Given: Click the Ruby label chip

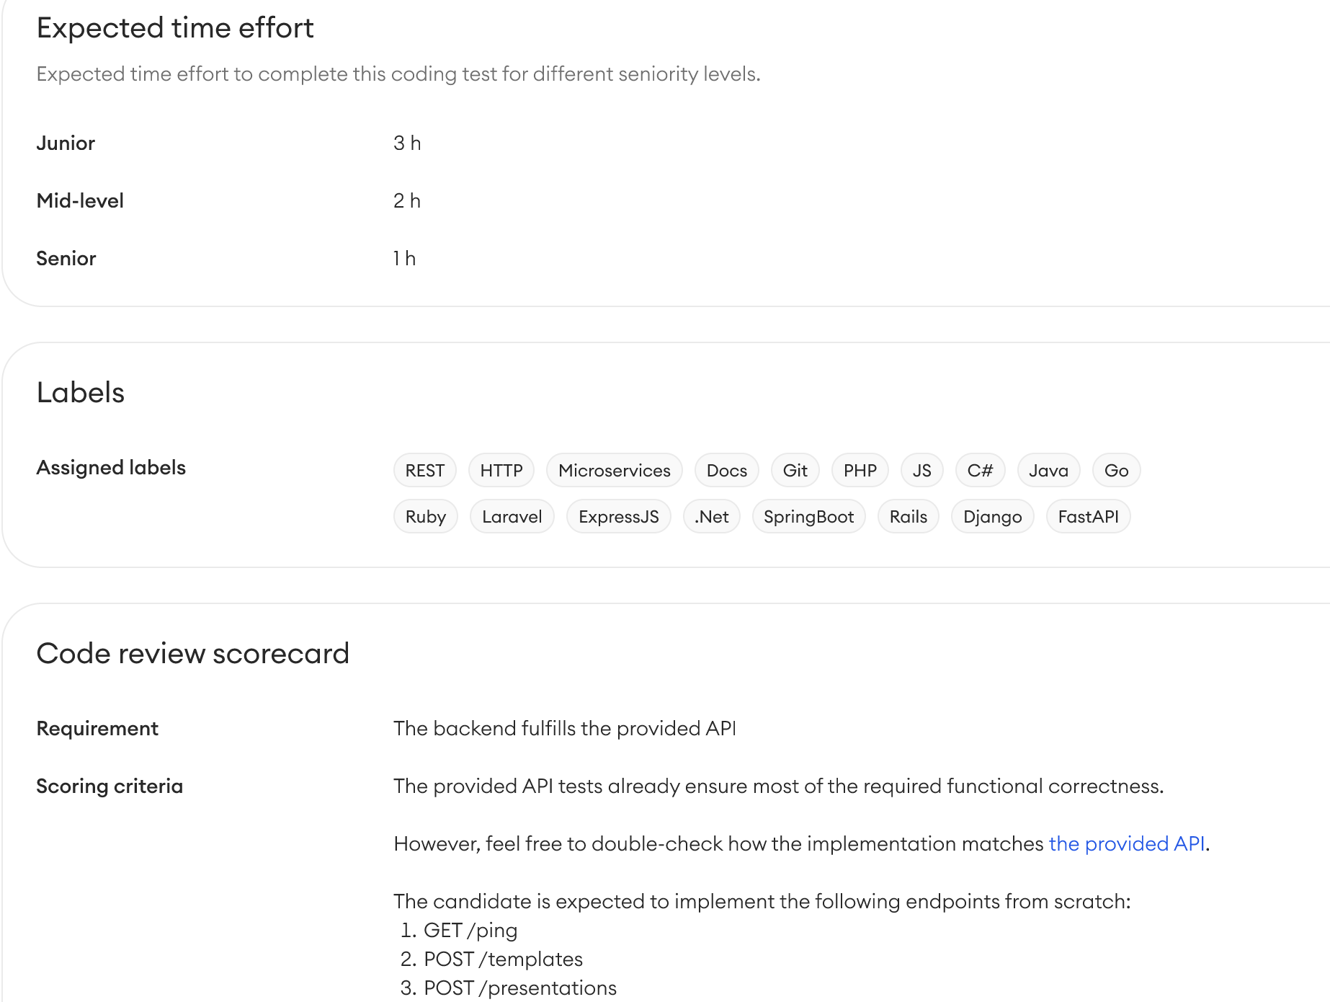Looking at the screenshot, I should pyautogui.click(x=426, y=517).
